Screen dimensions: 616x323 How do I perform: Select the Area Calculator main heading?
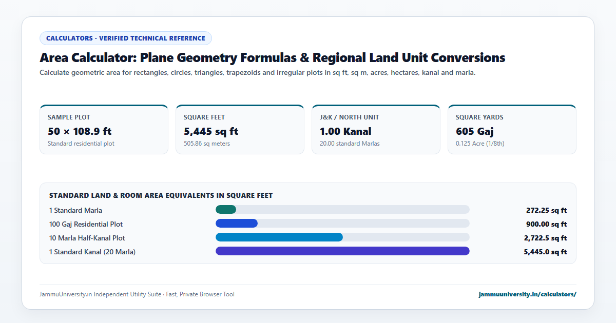click(273, 57)
